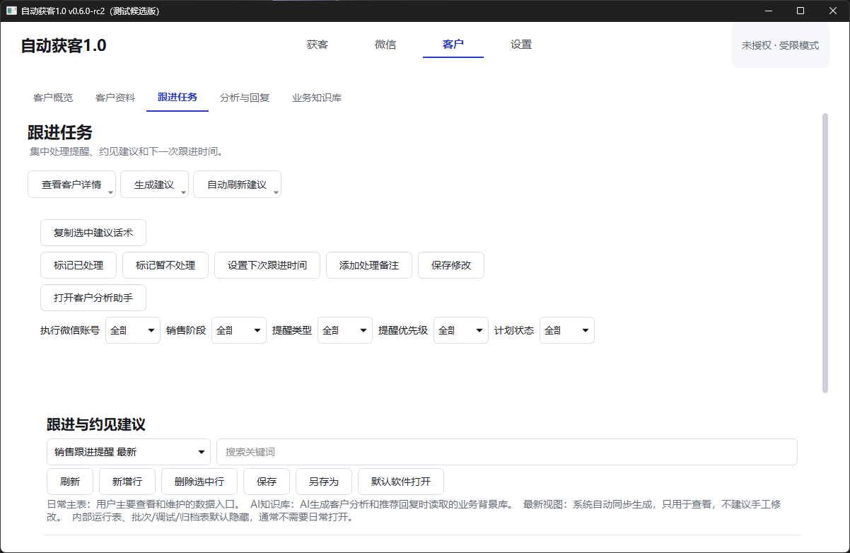Open the 销售跟进提醒 最新 table selector
The height and width of the screenshot is (553, 850).
click(x=129, y=452)
